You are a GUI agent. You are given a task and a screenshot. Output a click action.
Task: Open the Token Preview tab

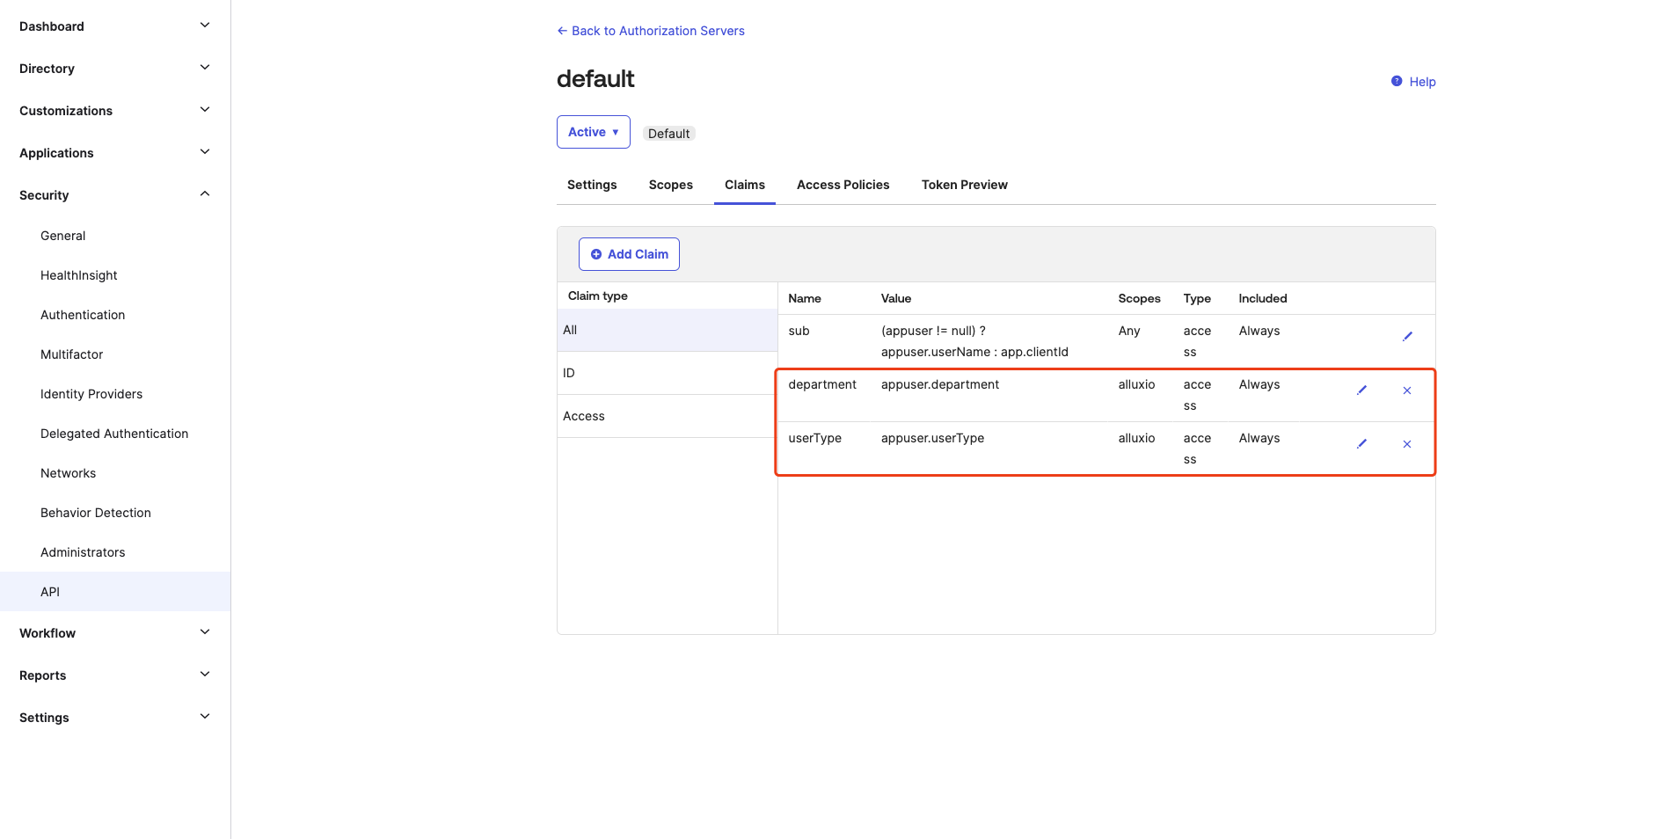pyautogui.click(x=964, y=185)
